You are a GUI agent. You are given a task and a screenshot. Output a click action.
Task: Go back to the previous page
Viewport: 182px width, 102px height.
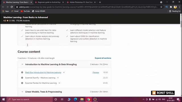(x=3, y=7)
